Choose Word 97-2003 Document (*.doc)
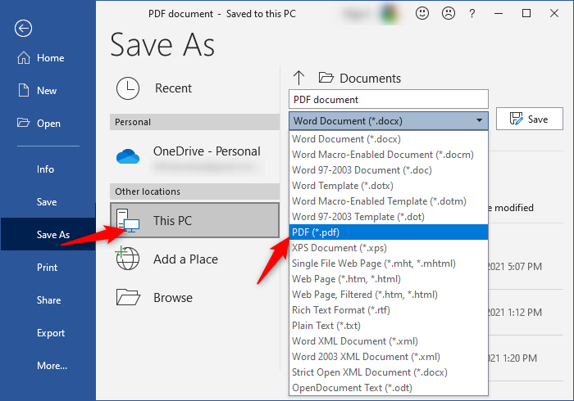 [x=389, y=170]
